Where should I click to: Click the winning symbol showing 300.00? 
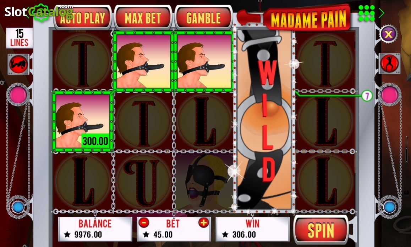[83, 121]
